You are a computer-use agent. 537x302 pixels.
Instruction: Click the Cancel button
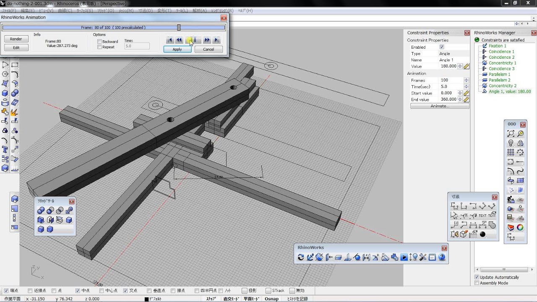coord(209,49)
